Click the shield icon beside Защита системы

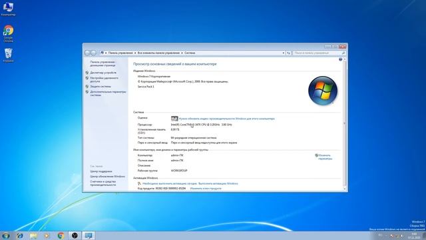pos(87,87)
